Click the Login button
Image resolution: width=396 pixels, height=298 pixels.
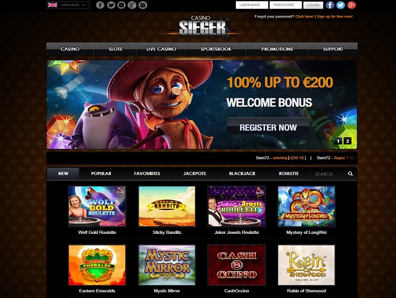coord(313,5)
